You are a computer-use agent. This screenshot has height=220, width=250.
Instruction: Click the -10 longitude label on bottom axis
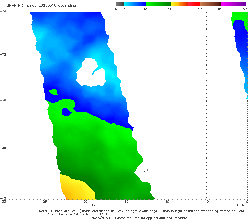click(x=166, y=202)
